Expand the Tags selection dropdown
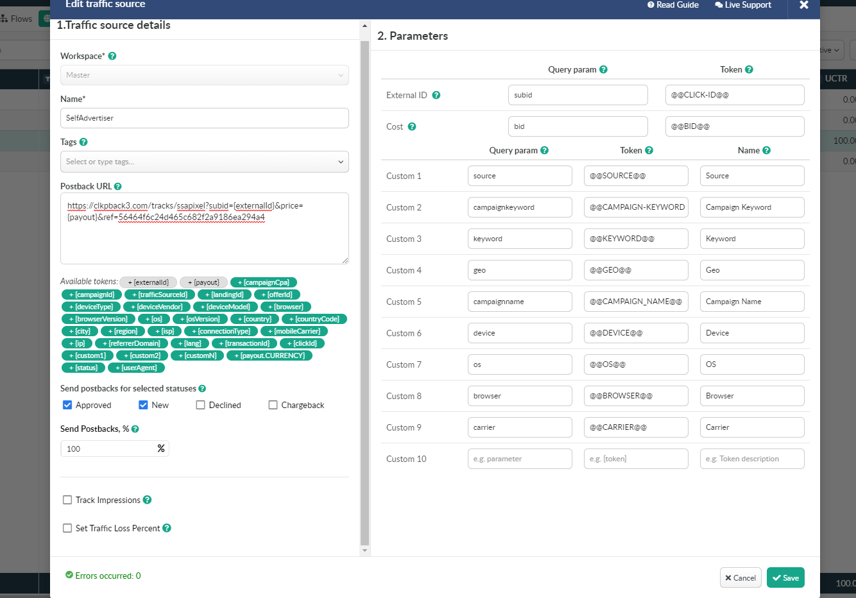Viewport: 856px width, 598px height. [204, 162]
